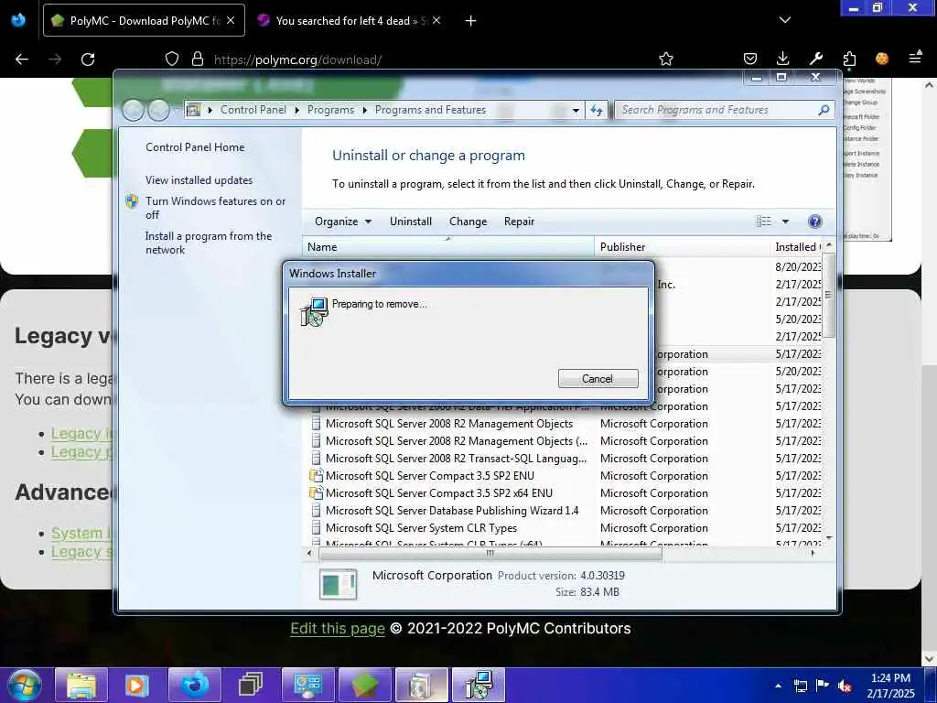Screen dimensions: 937x703
Task: Click the PolyMC cube taskbar icon
Action: (x=364, y=685)
